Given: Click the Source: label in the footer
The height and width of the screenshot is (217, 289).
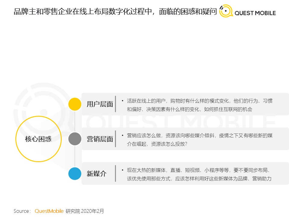Looking at the screenshot, I should pyautogui.click(x=22, y=211).
